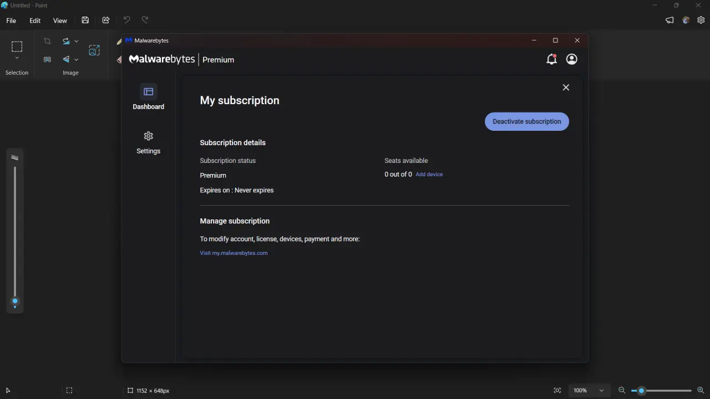Open the Malwarebytes account profile icon
The width and height of the screenshot is (710, 399).
[572, 59]
